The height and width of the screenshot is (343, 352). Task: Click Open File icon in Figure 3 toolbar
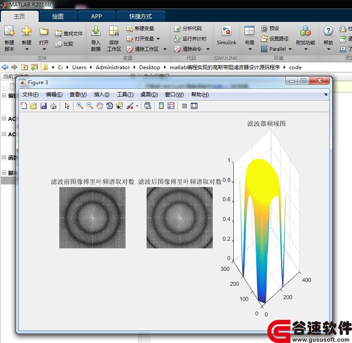pyautogui.click(x=34, y=106)
